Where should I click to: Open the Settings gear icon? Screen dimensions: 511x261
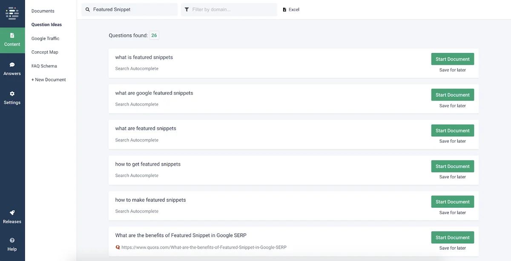12,94
